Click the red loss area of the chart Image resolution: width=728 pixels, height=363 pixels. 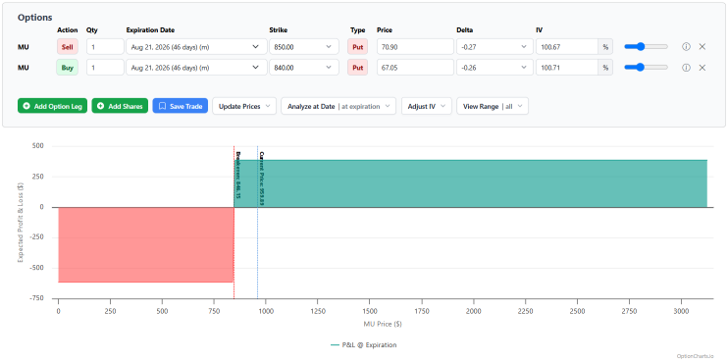coord(145,244)
